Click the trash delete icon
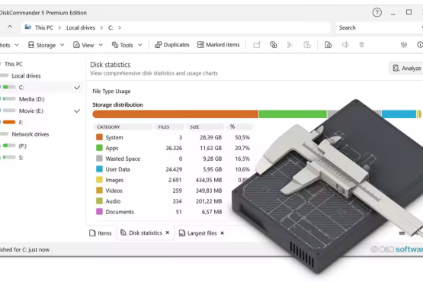 point(362,45)
